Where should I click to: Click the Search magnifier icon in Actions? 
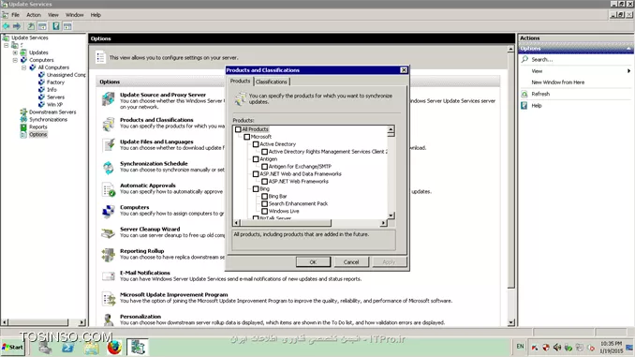(524, 59)
